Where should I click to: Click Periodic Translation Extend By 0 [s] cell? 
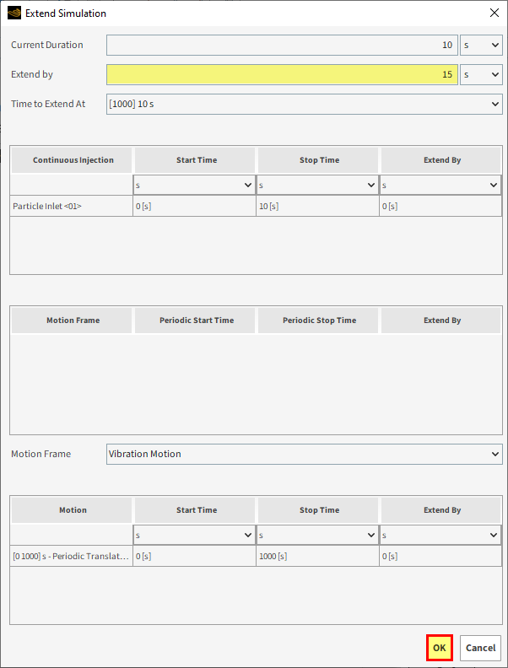tap(440, 557)
